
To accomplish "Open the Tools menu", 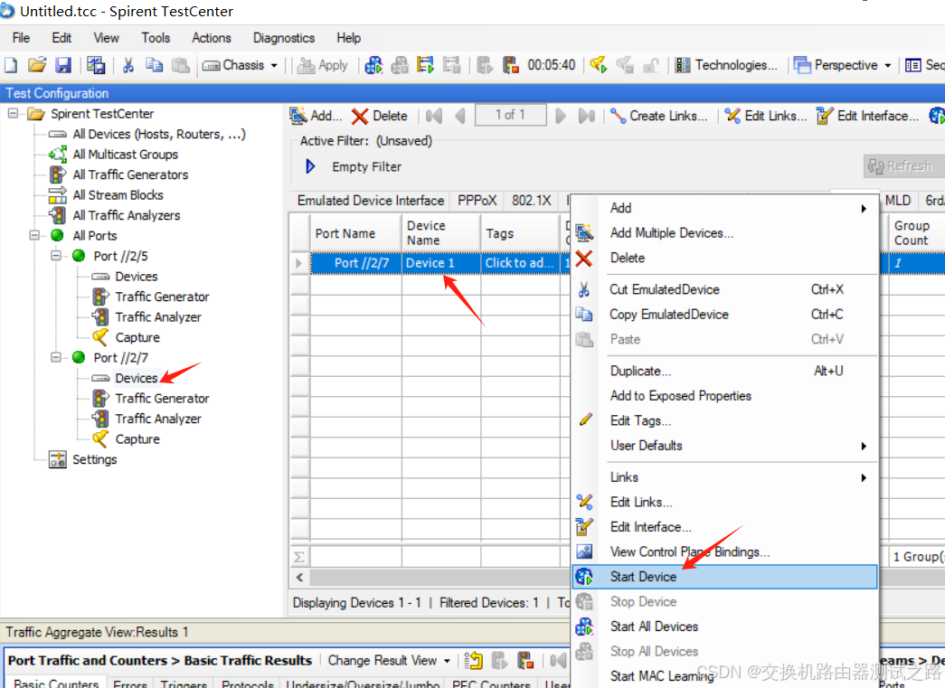I will 156,38.
